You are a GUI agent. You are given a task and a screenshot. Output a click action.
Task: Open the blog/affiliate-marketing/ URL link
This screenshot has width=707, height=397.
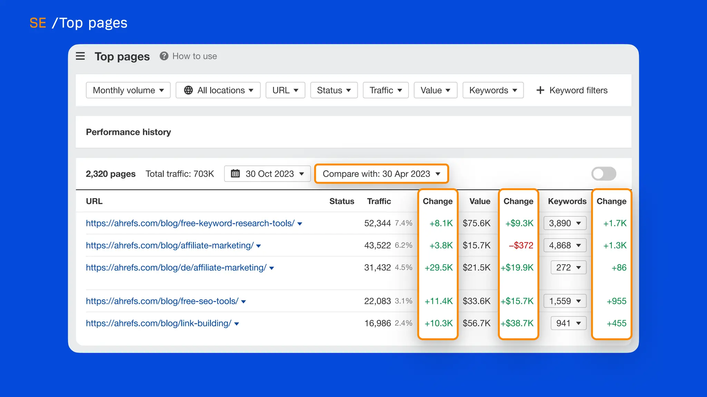(170, 245)
